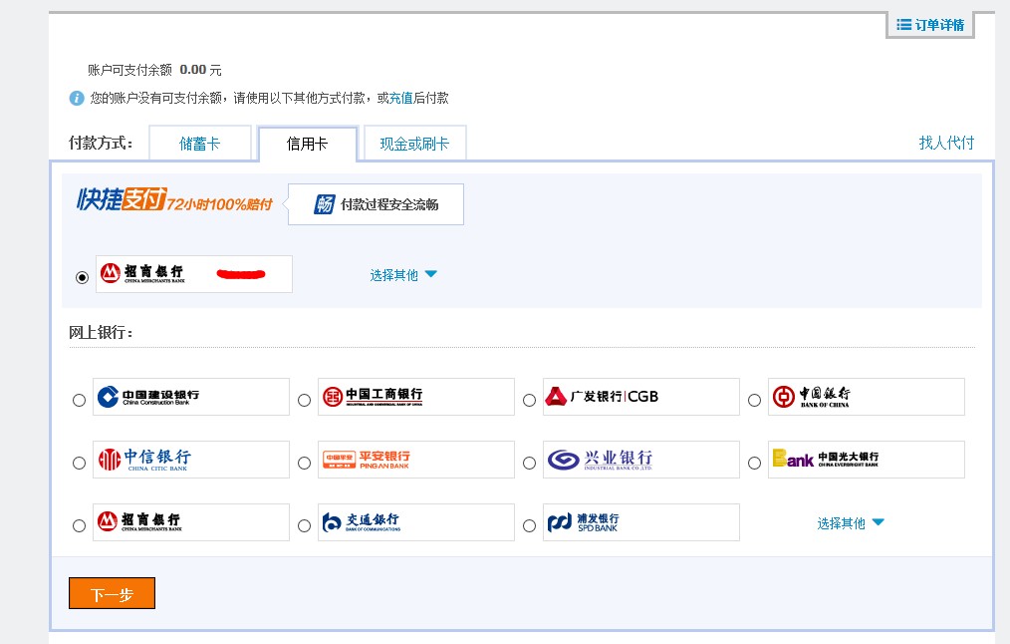Viewport: 1010px width, 644px height.
Task: Open 订单详情 via its list icon
Action: tap(903, 25)
